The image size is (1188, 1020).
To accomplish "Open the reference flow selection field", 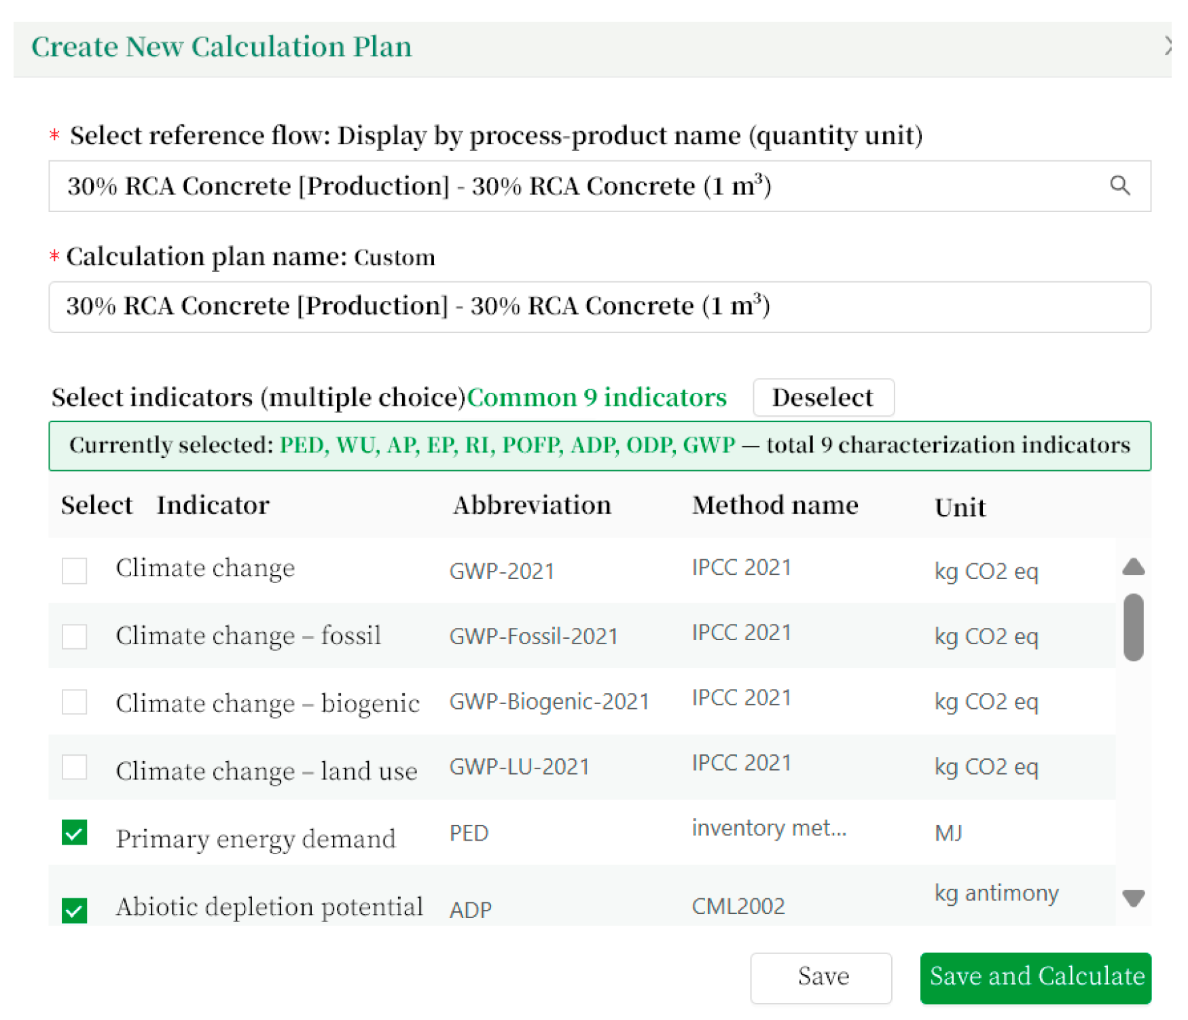I will click(577, 186).
